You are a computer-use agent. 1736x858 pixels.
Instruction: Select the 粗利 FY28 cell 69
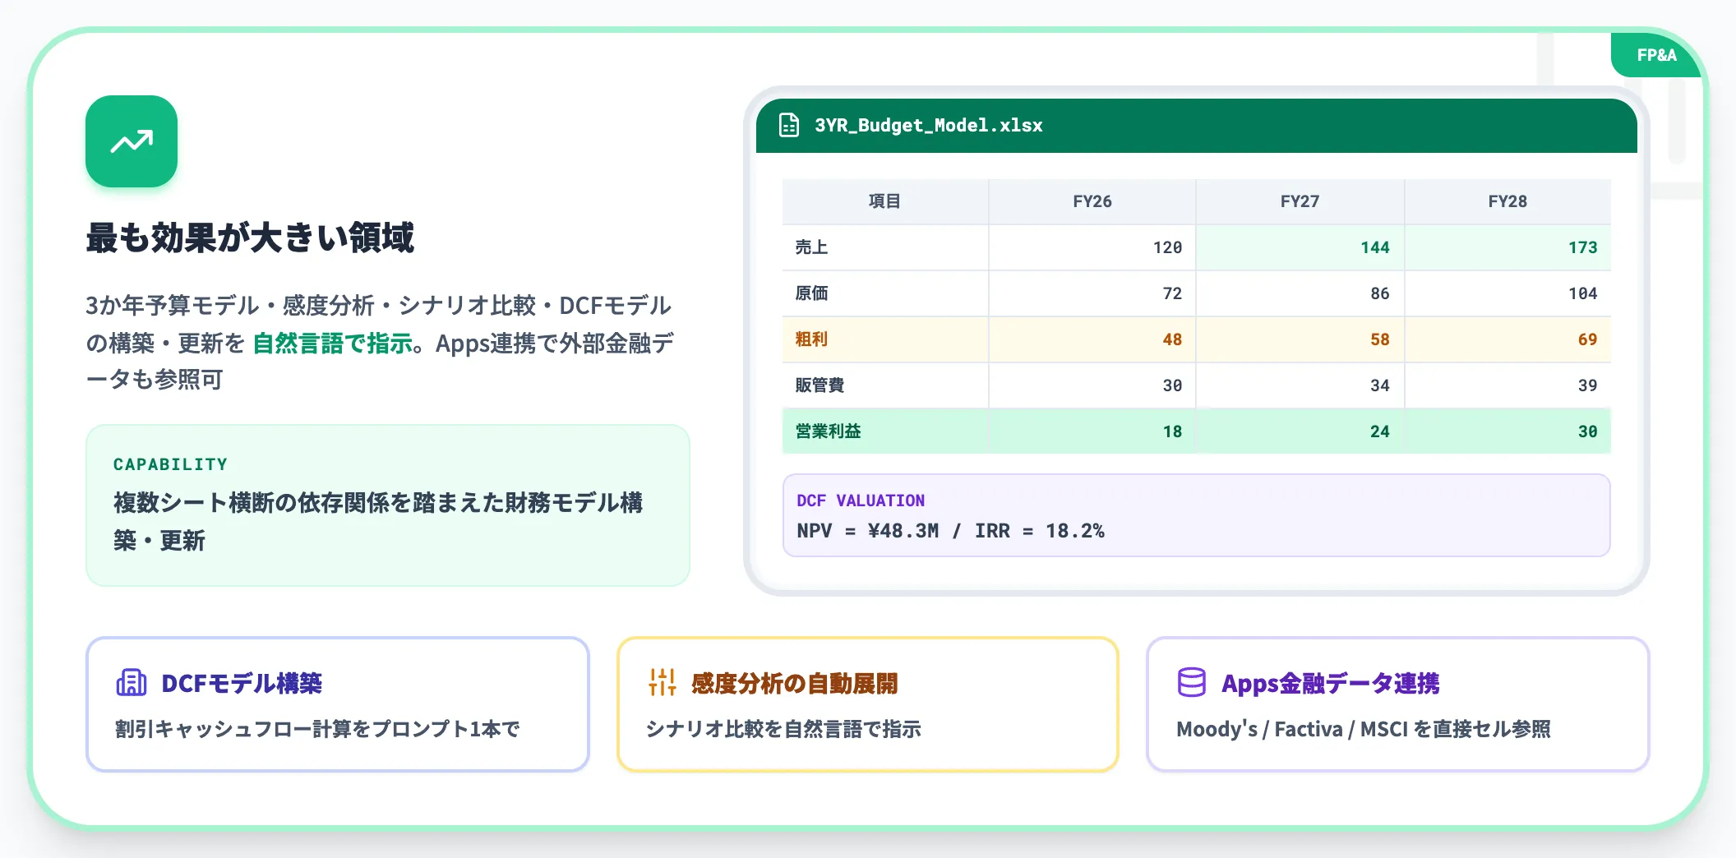(x=1507, y=339)
